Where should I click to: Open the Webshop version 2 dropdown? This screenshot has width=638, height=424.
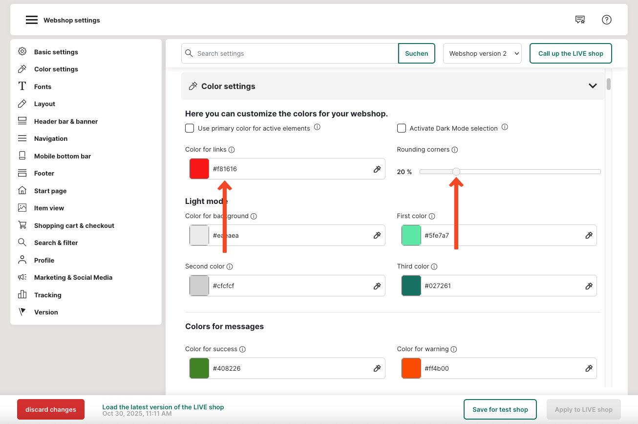pos(482,54)
